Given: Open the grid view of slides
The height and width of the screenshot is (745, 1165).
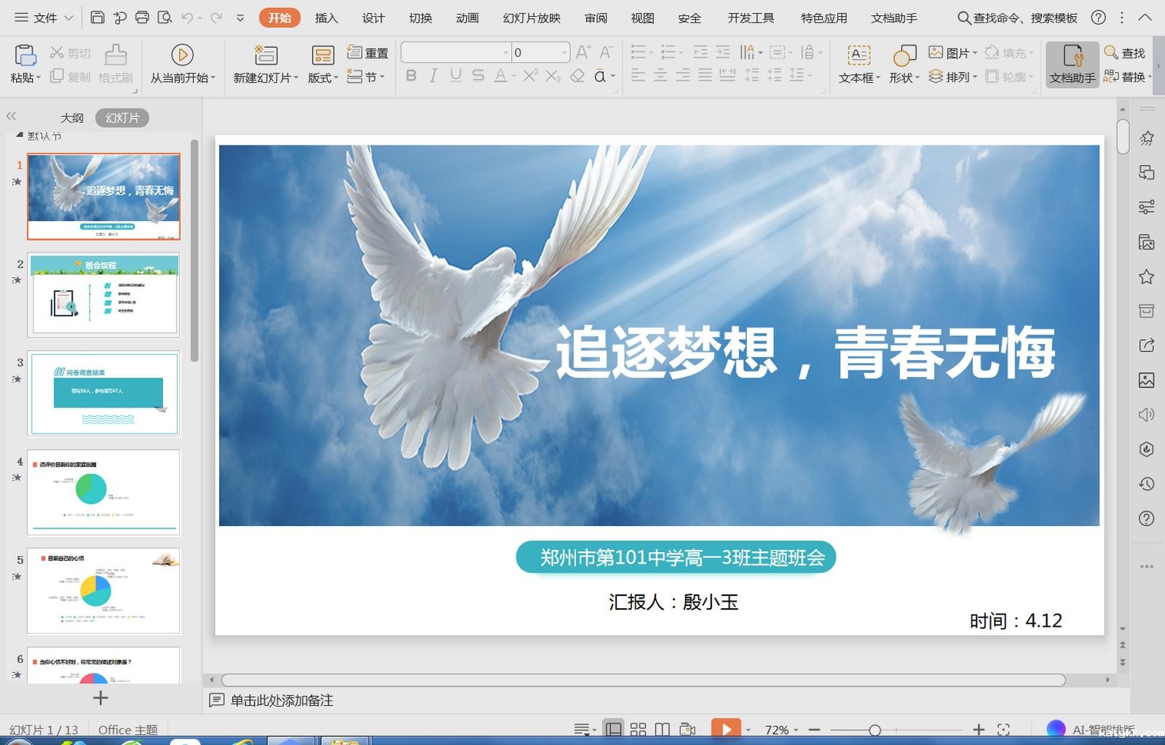Looking at the screenshot, I should (x=639, y=728).
